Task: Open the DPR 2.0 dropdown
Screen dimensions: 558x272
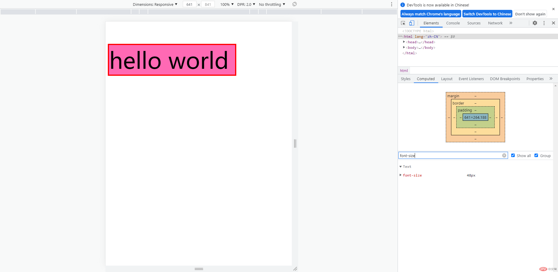Action: 246,4
